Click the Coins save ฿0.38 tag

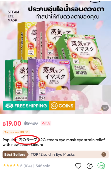coord(16,132)
